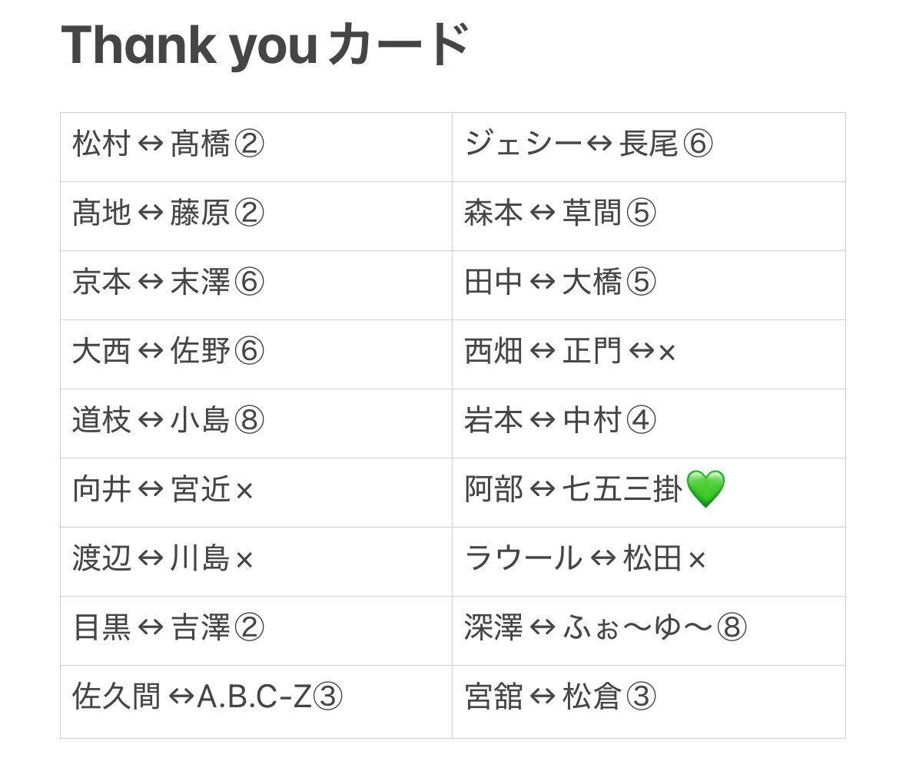Select the ジェシー↔長尾⑥ cell

649,147
